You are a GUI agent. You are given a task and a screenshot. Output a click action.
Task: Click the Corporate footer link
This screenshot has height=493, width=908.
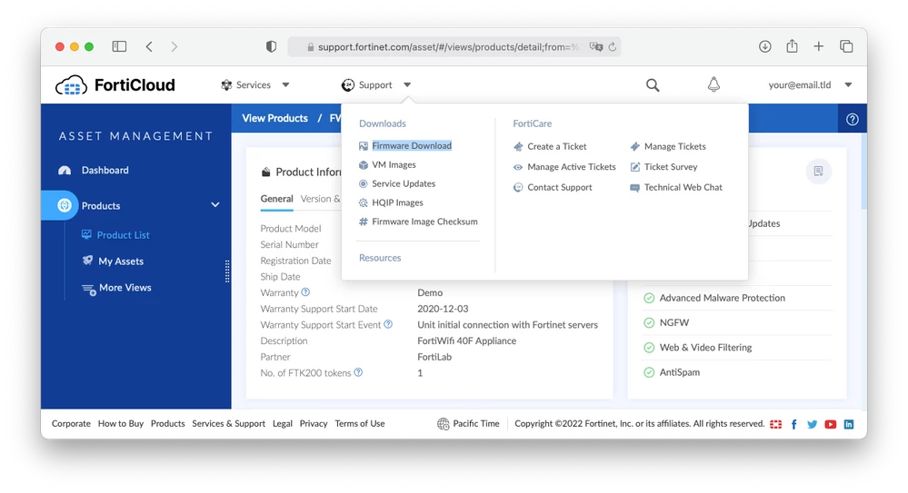pyautogui.click(x=71, y=424)
